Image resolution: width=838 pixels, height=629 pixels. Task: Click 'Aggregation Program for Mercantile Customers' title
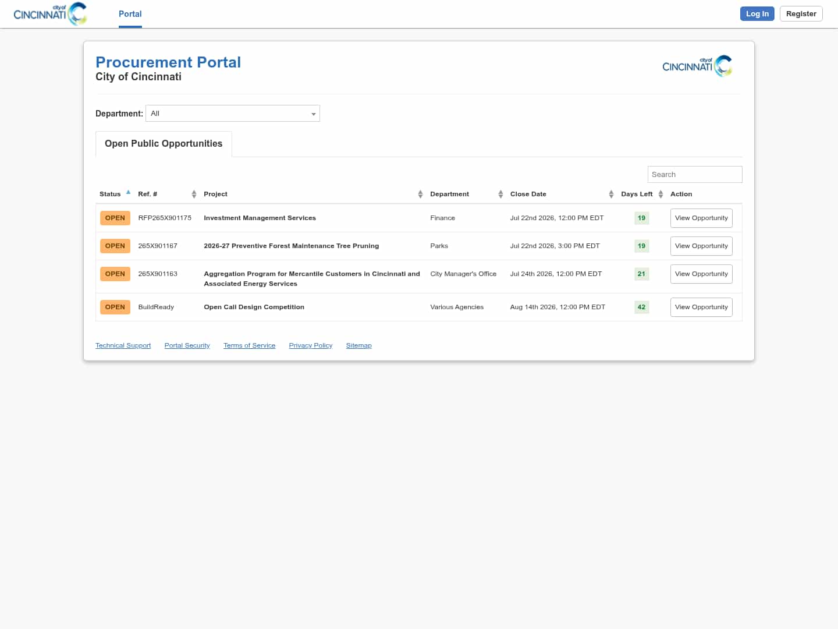(312, 279)
